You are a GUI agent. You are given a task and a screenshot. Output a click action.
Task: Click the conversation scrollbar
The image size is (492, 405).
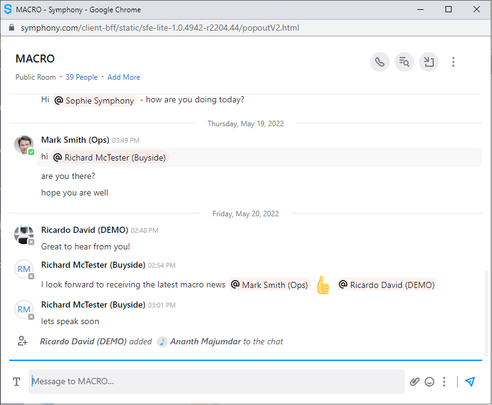point(486,313)
